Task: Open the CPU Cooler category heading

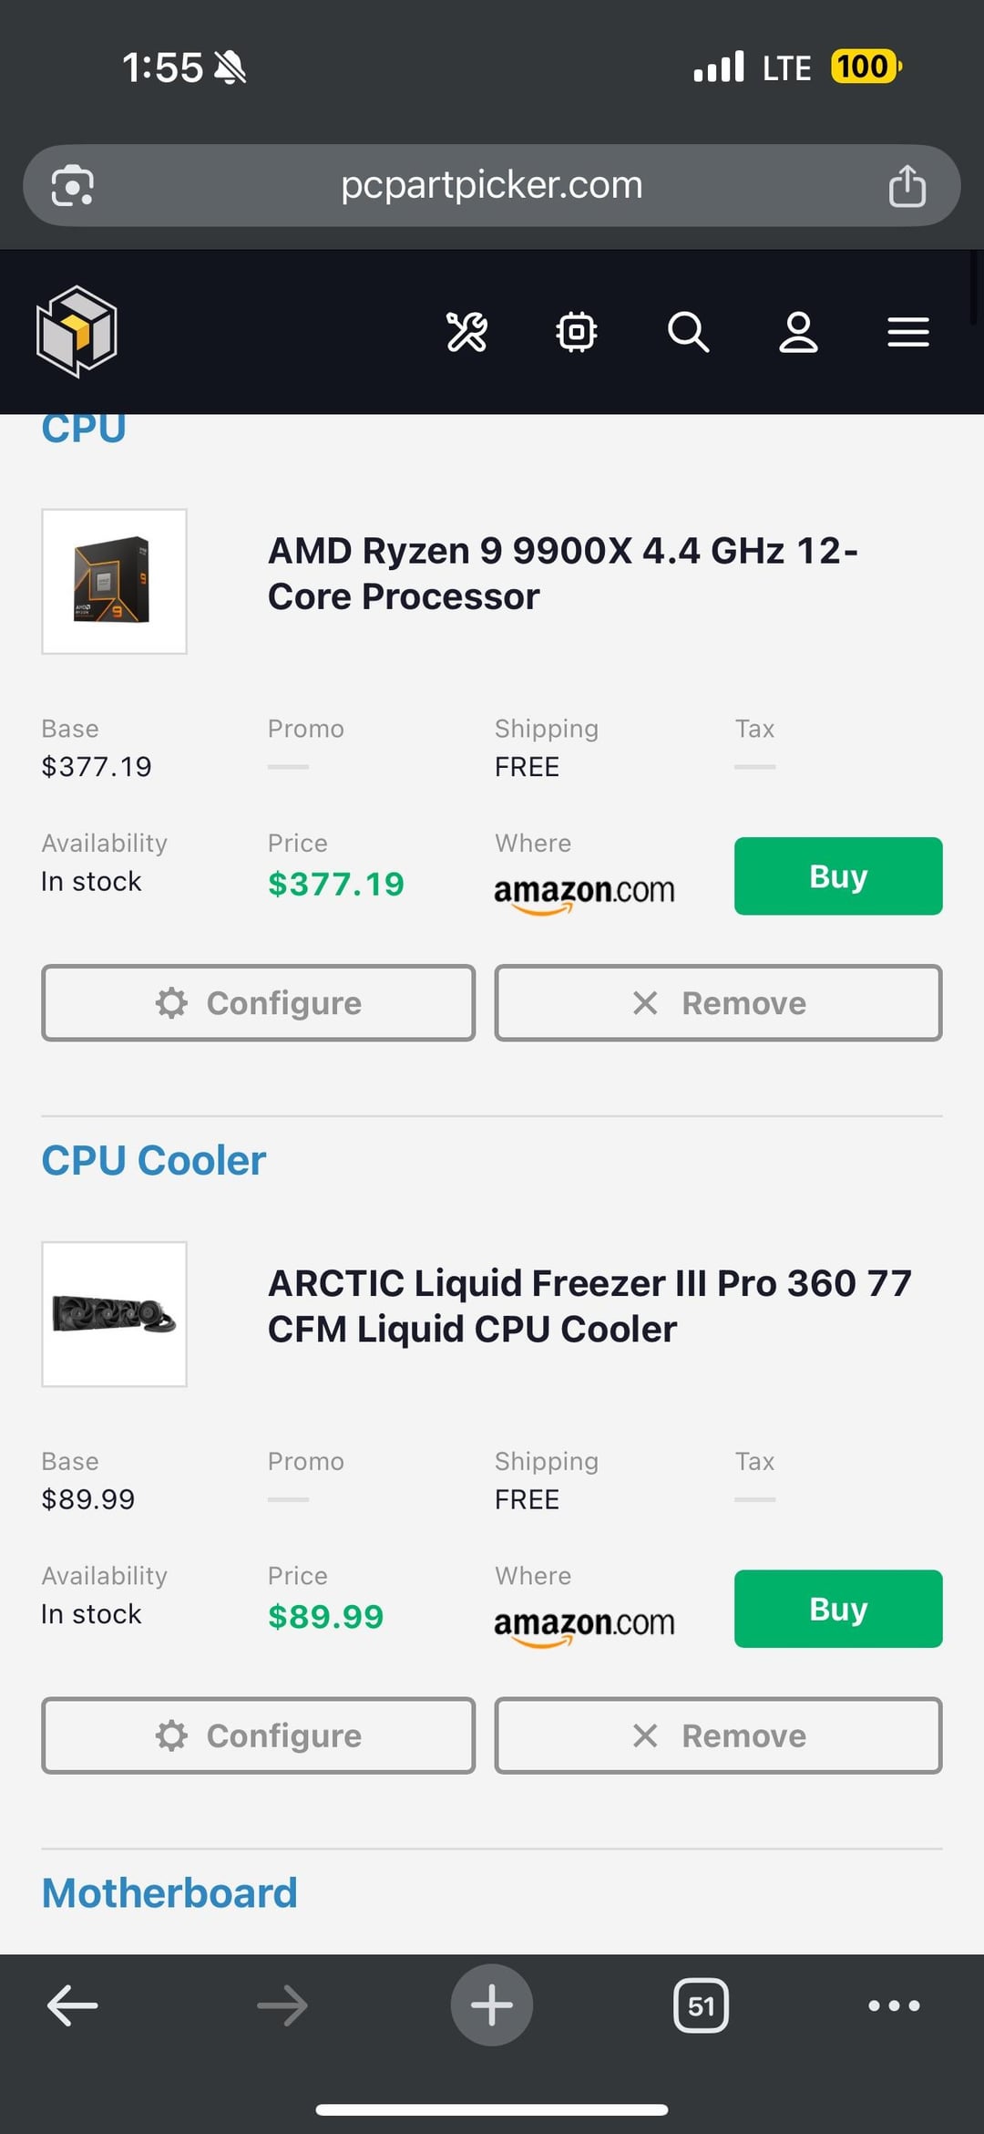Action: point(154,1160)
